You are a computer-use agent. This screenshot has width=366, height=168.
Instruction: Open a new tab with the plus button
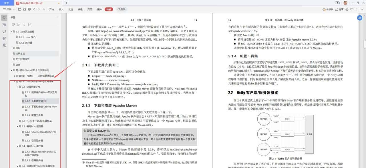point(66,3)
